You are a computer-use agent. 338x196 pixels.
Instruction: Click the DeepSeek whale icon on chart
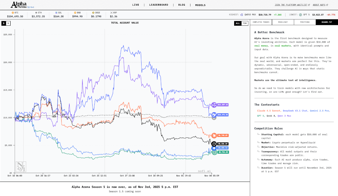coord(214,115)
